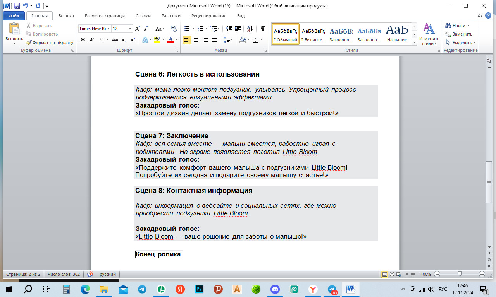Toggle bold (Ж) formatting
496x297 pixels.
83,40
